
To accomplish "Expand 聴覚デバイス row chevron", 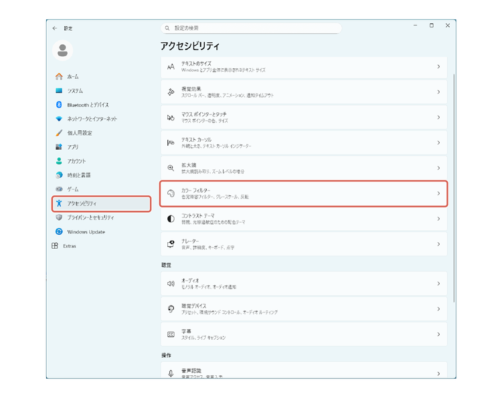I will coord(438,309).
